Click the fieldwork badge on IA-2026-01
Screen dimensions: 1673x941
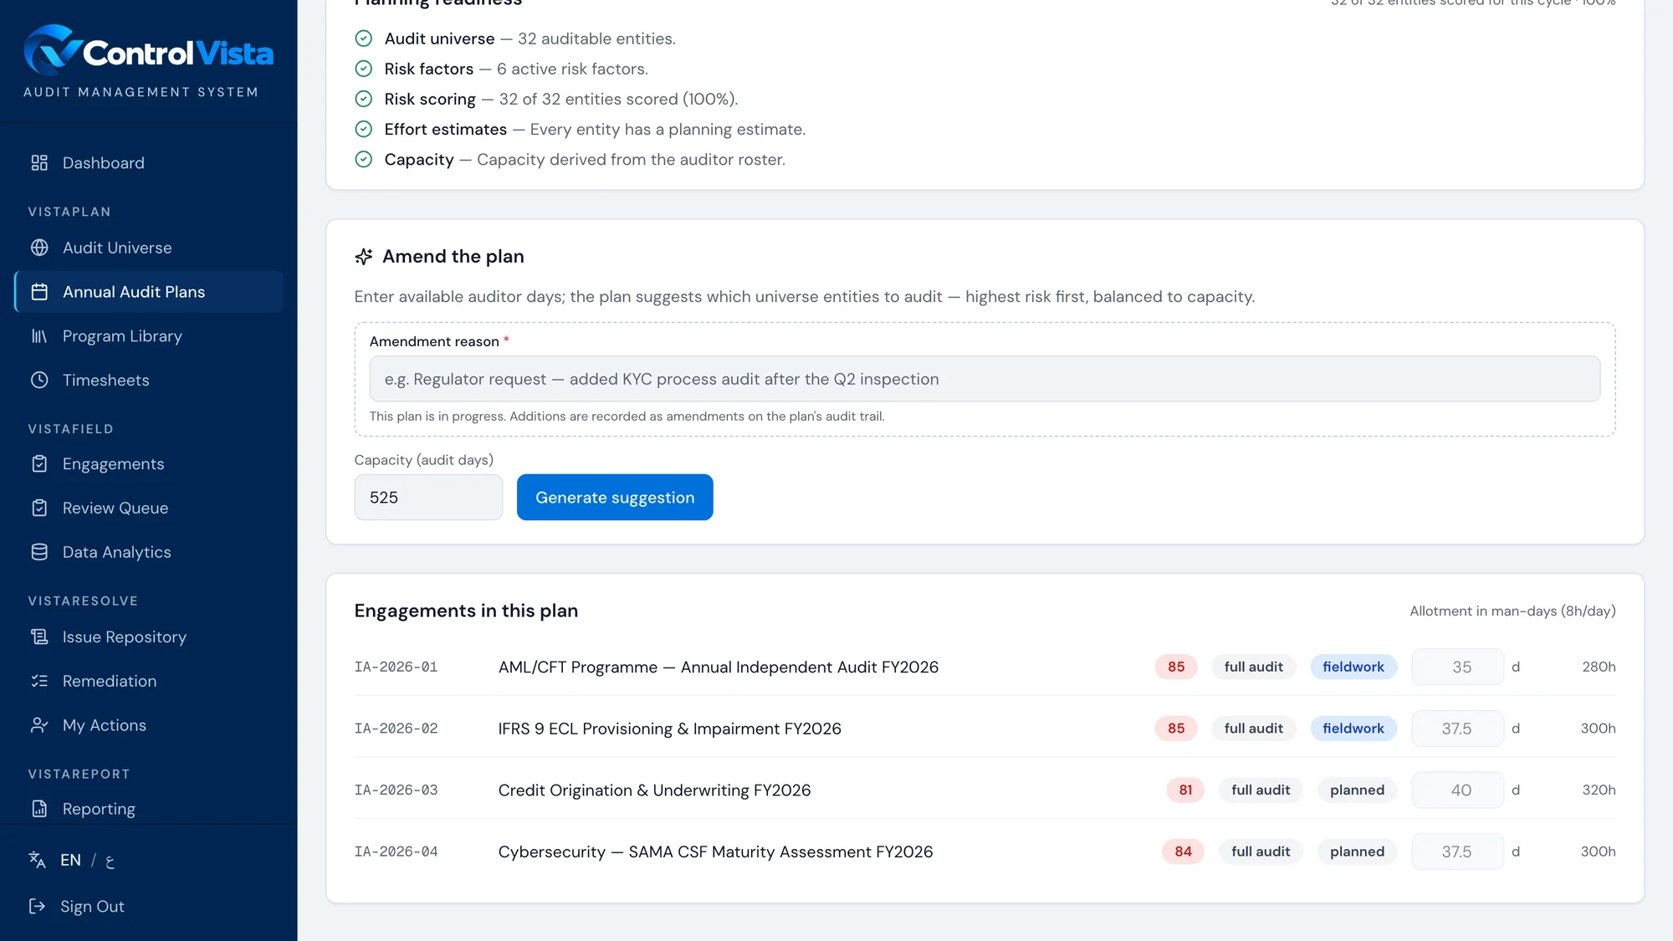[x=1353, y=667]
